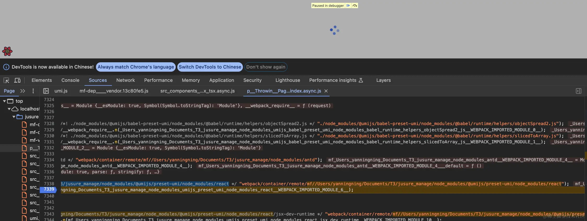Show more navigator tabs chevron
The width and height of the screenshot is (587, 221).
[23, 91]
